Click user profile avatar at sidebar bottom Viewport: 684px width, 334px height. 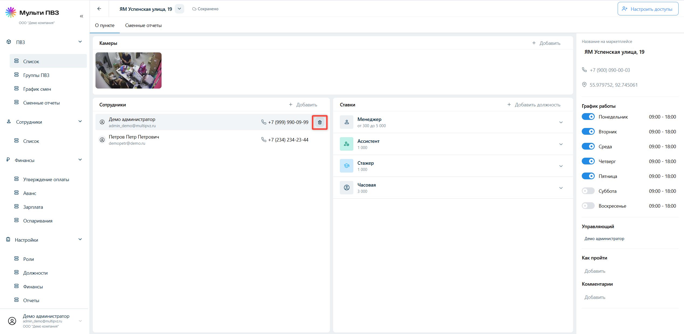click(12, 321)
